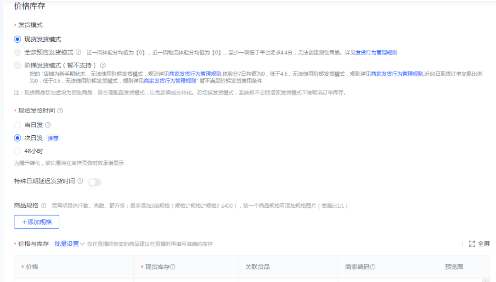The image size is (496, 282).
Task: Click the fullscreen (全屏) icon above the table
Action: (472, 244)
